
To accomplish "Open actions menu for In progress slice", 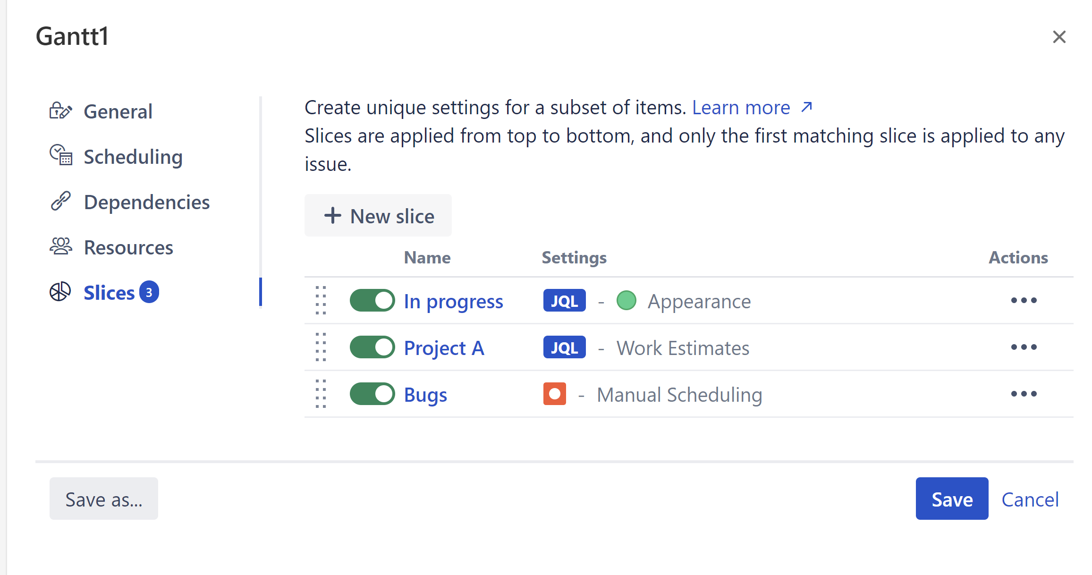I will coord(1024,300).
